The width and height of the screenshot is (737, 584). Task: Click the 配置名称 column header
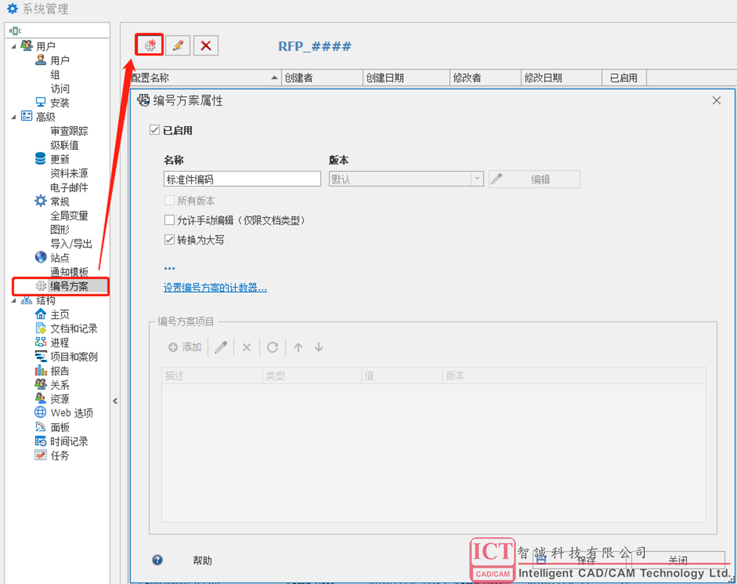(203, 78)
